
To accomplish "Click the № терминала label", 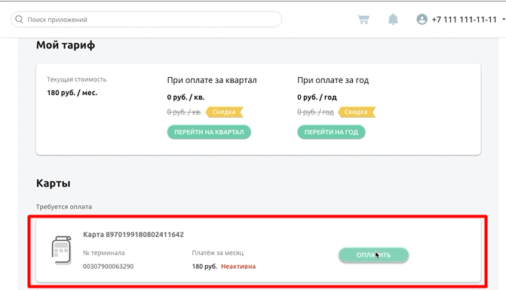I will (103, 253).
